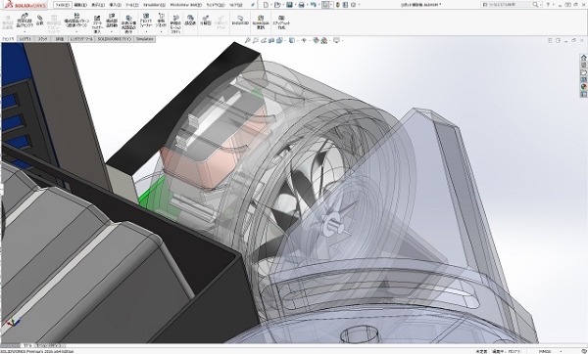Open Appearances tab in right task pane
This screenshot has height=354, width=588.
(x=583, y=87)
